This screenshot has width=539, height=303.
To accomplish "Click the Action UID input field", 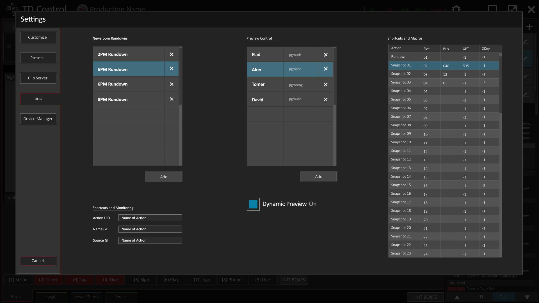I will click(150, 218).
